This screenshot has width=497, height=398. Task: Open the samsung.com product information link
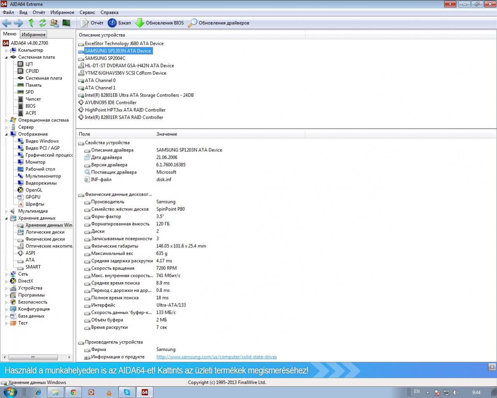pos(216,357)
